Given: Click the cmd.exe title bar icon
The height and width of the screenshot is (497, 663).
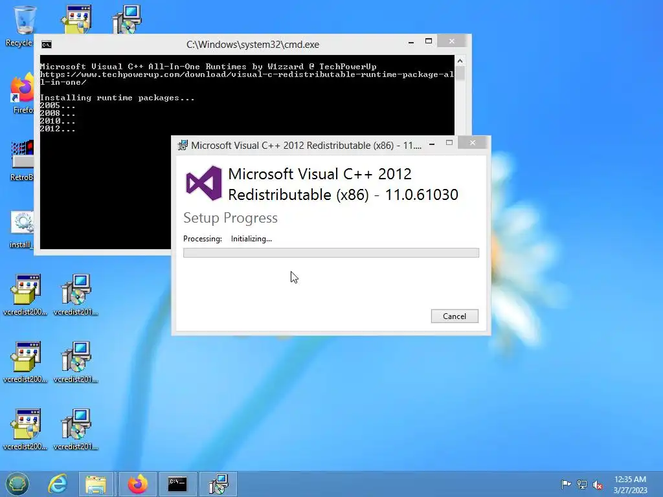Looking at the screenshot, I should 47,45.
